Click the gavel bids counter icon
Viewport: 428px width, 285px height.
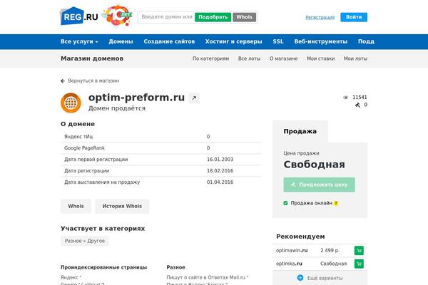click(357, 105)
